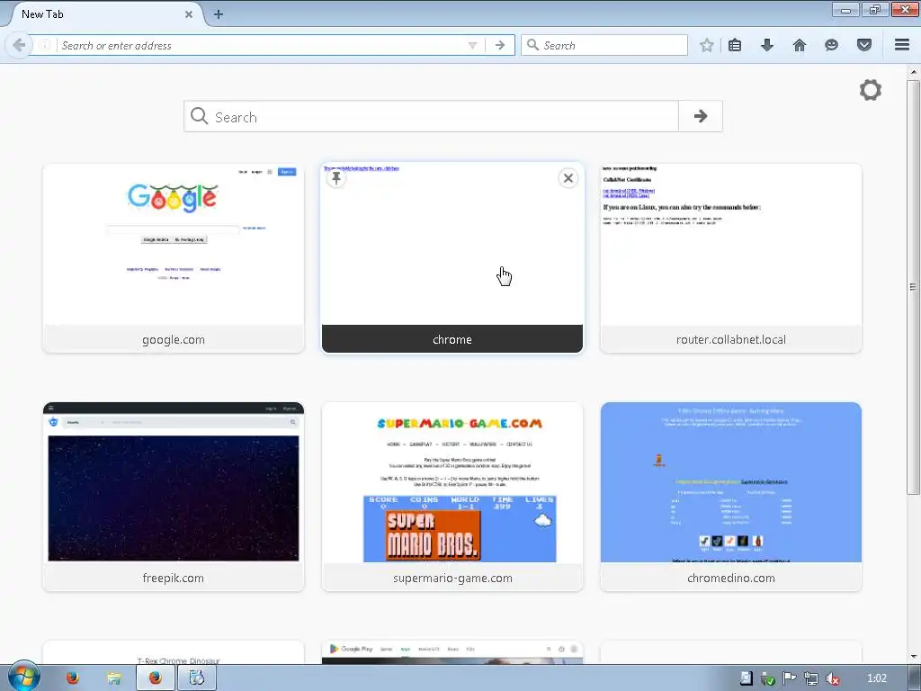Open the freepik.com tile

(x=174, y=497)
